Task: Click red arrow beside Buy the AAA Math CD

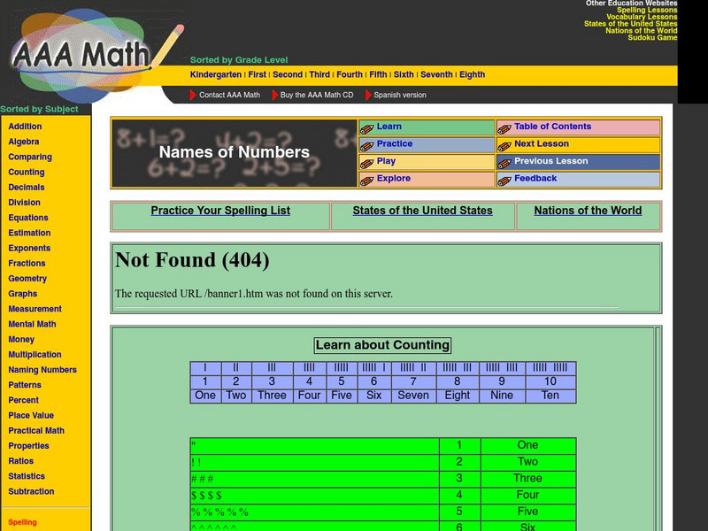Action: (x=274, y=95)
